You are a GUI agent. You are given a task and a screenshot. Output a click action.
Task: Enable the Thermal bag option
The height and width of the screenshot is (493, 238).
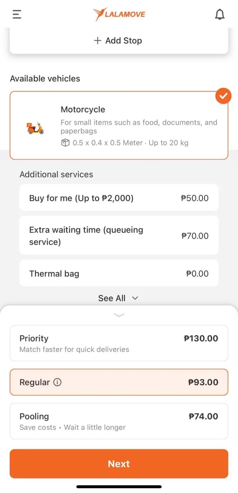pos(119,273)
